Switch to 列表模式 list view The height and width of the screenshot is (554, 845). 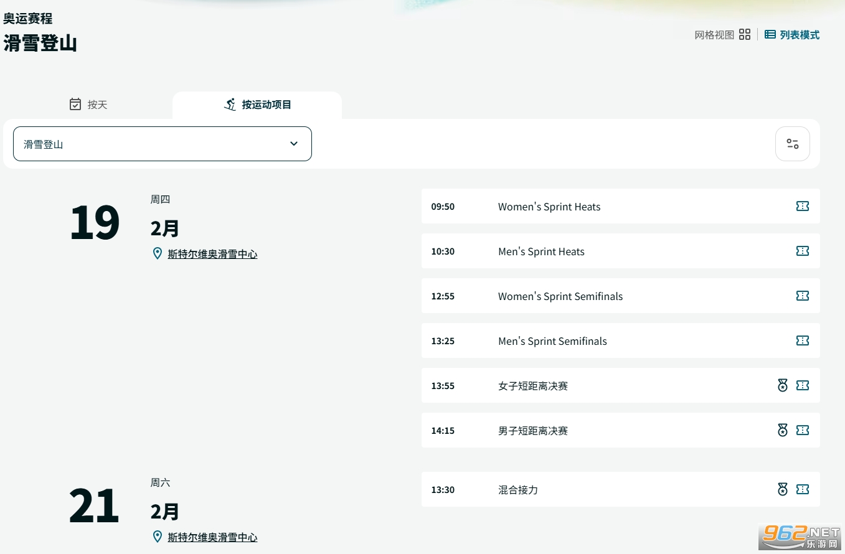792,35
